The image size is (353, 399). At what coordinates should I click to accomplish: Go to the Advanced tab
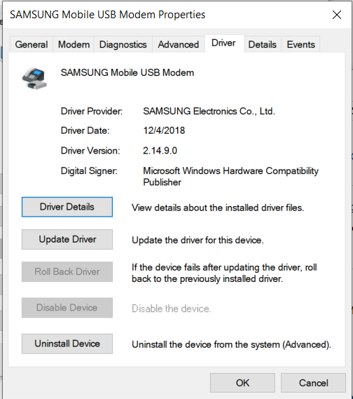(x=179, y=45)
